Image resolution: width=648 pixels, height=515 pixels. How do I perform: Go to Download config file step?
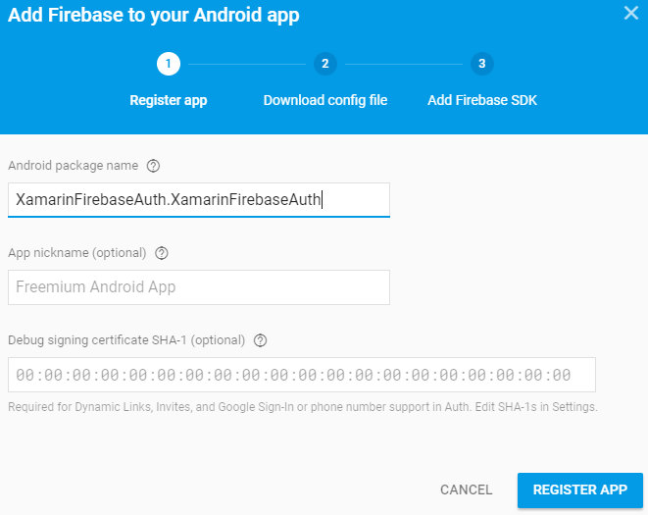tap(325, 100)
